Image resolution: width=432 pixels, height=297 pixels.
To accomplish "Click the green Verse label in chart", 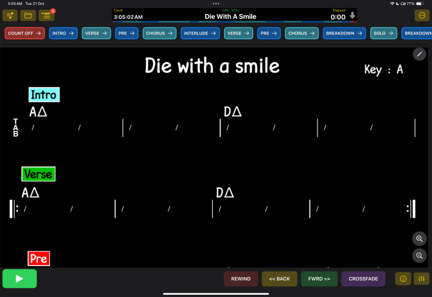I will (x=38, y=175).
